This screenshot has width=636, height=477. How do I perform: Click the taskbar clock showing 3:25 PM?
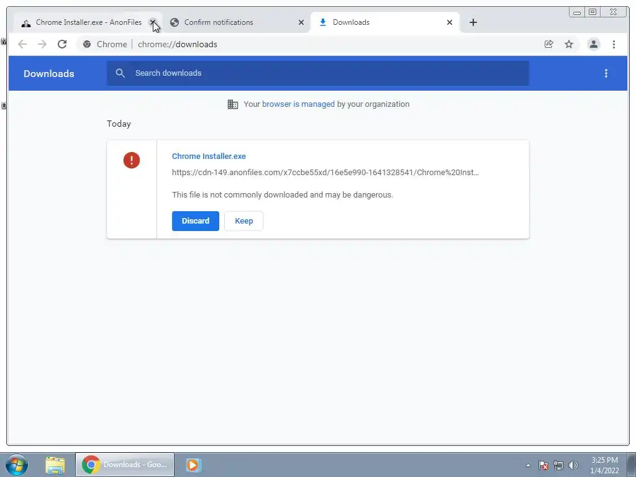pyautogui.click(x=604, y=465)
